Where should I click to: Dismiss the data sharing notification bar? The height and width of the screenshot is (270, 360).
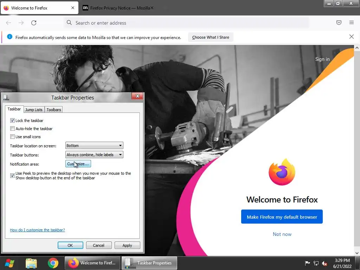pos(352,37)
